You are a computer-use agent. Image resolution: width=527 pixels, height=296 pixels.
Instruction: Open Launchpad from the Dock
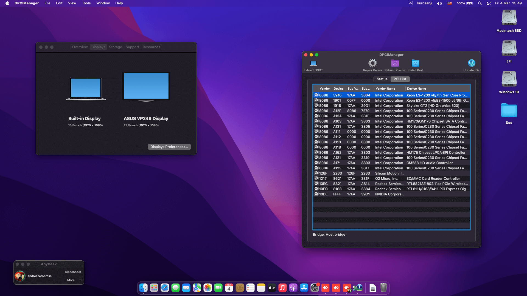[x=154, y=288]
